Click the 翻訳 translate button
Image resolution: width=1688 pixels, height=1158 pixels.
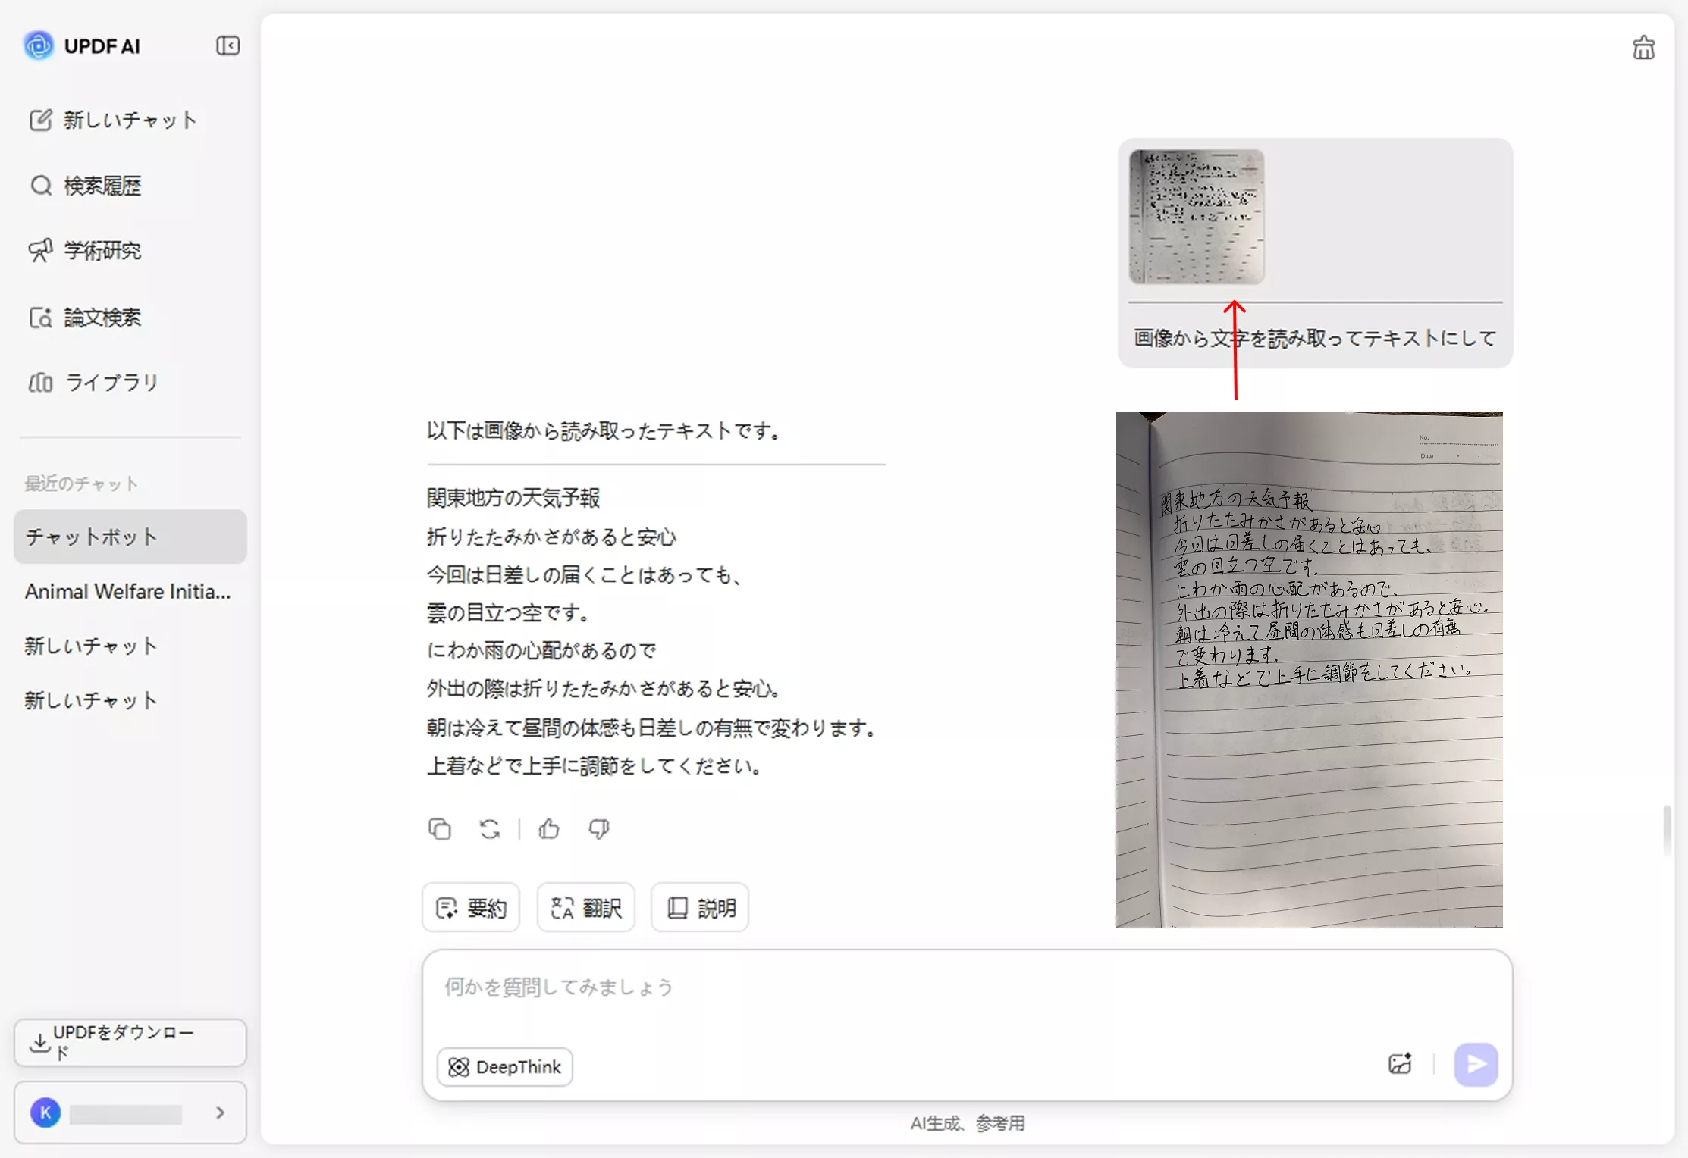coord(585,906)
